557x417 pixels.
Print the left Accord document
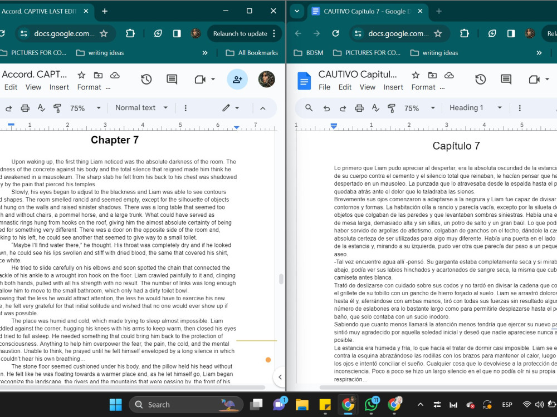(25, 108)
